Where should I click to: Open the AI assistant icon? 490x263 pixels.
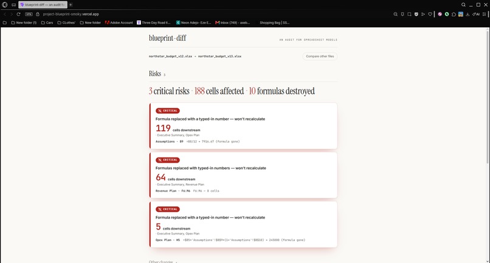point(476,14)
